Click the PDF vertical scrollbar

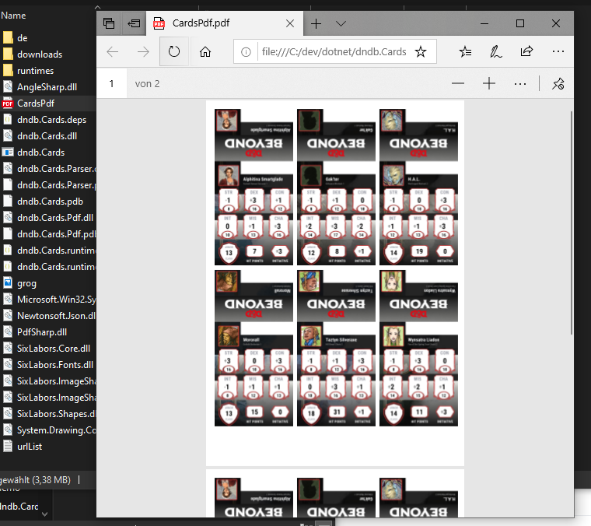coord(572,223)
